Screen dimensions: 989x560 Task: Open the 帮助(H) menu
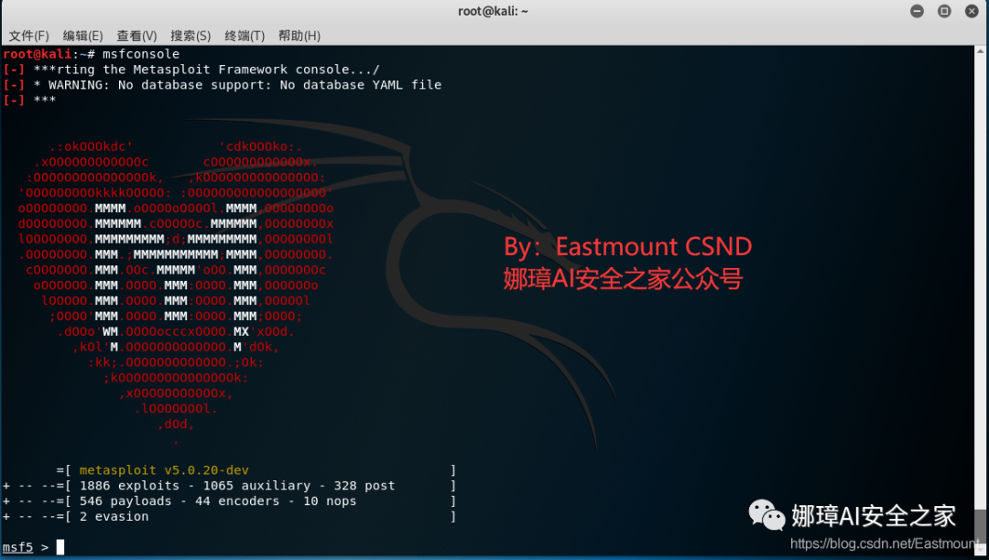(x=299, y=36)
